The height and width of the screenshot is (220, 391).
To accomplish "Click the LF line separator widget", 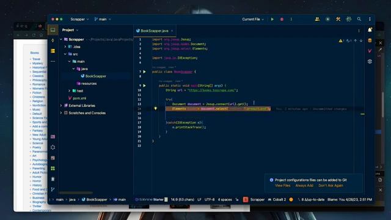I will [200, 200].
